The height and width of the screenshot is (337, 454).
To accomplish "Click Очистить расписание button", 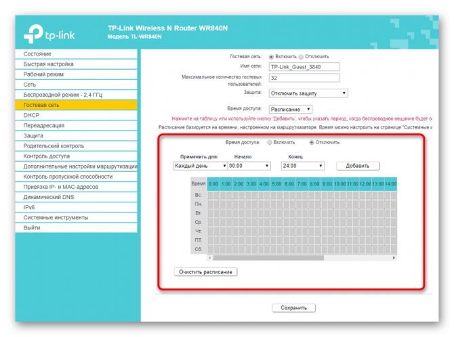I will pyautogui.click(x=205, y=272).
